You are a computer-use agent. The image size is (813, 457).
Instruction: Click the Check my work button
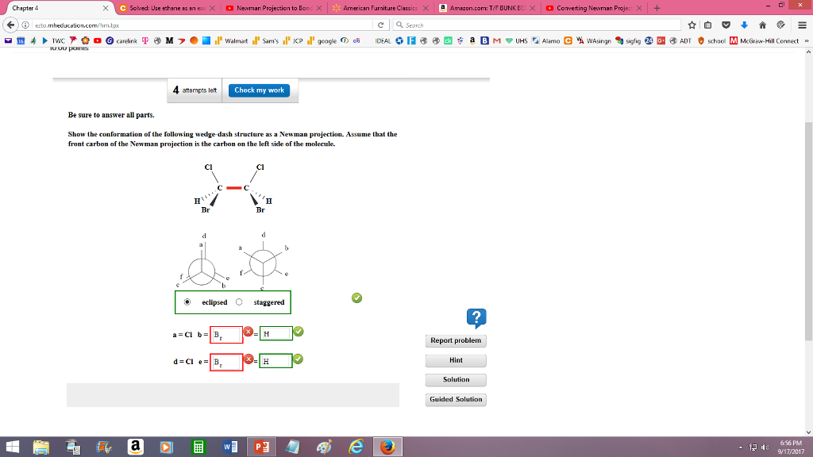tap(260, 90)
